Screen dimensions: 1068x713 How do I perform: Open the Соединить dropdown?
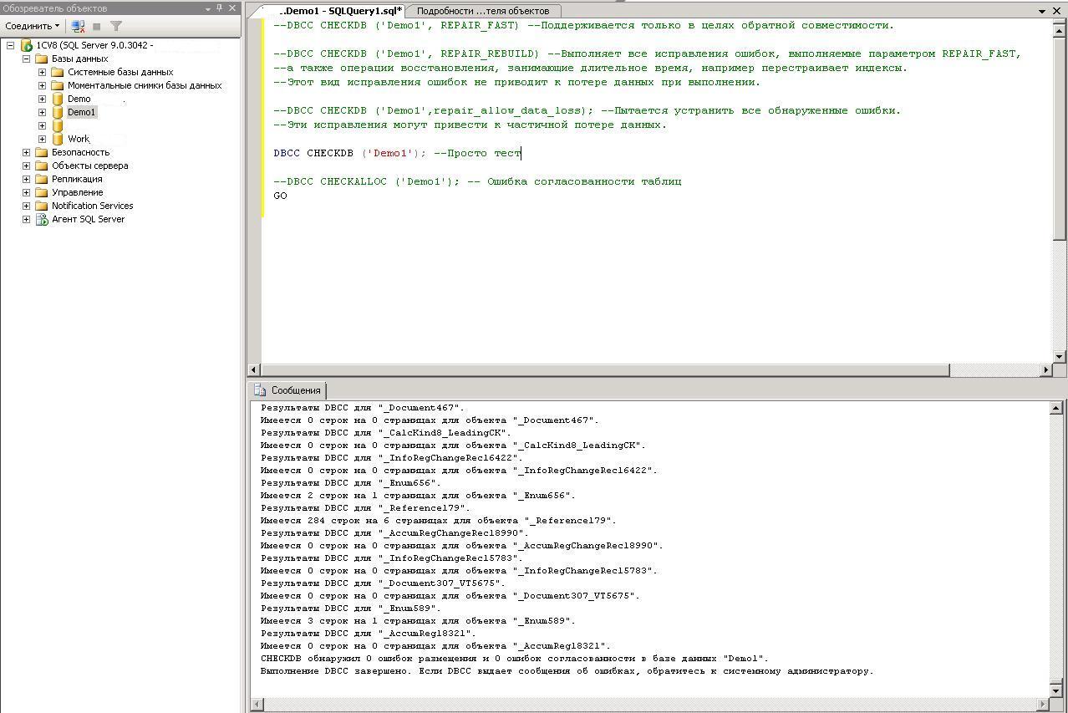coord(33,26)
